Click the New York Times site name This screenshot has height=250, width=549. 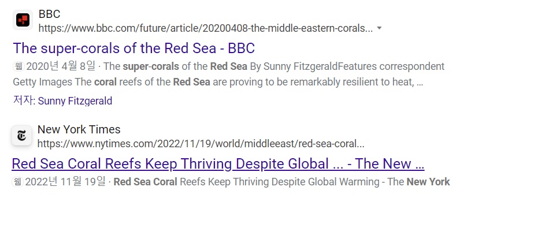[79, 129]
